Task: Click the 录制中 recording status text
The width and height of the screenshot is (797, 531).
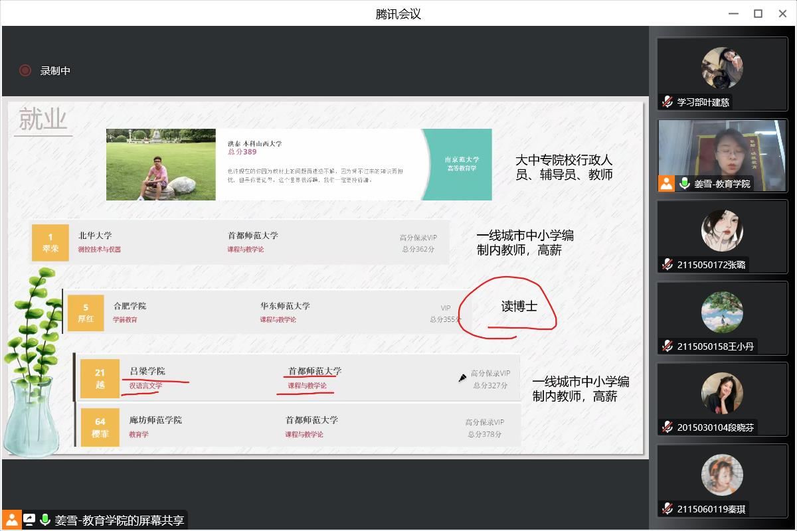Action: click(x=55, y=71)
